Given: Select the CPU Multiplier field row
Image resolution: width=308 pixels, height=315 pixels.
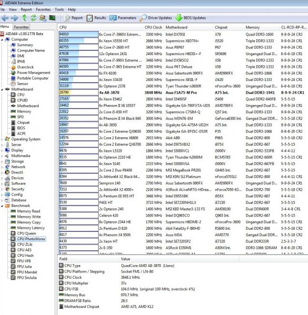Looking at the screenshot, I should point(182,283).
